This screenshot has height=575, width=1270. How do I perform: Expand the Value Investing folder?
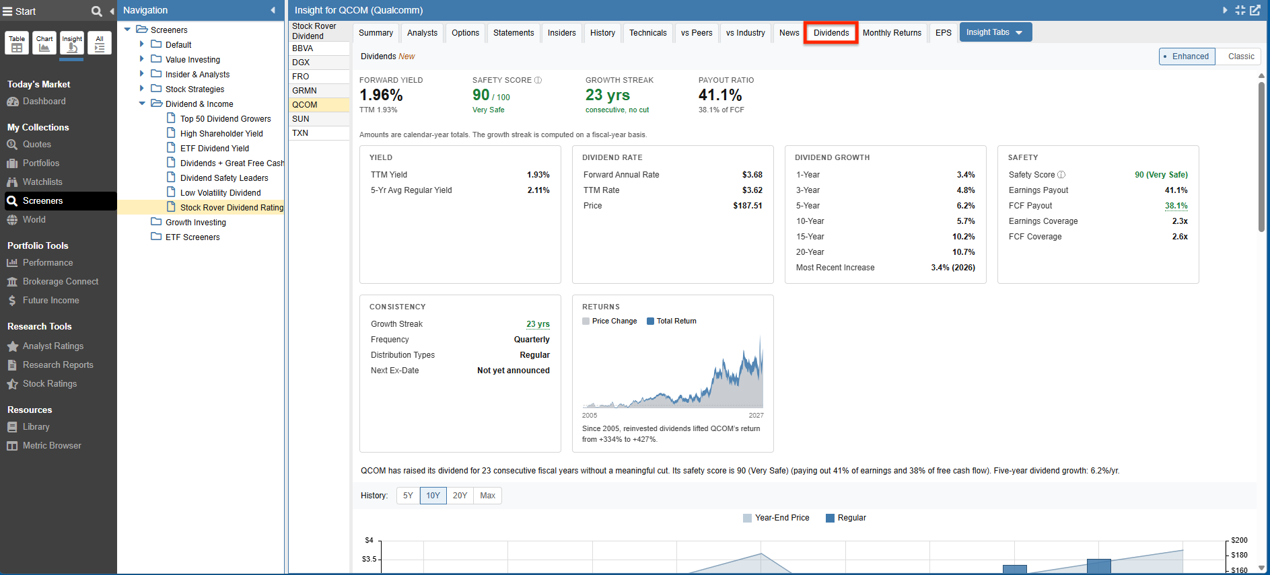pos(141,59)
